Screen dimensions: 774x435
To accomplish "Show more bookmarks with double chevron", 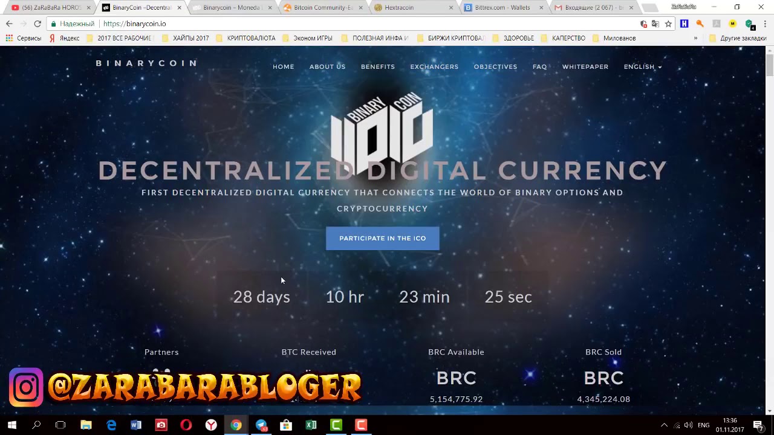I will (695, 38).
